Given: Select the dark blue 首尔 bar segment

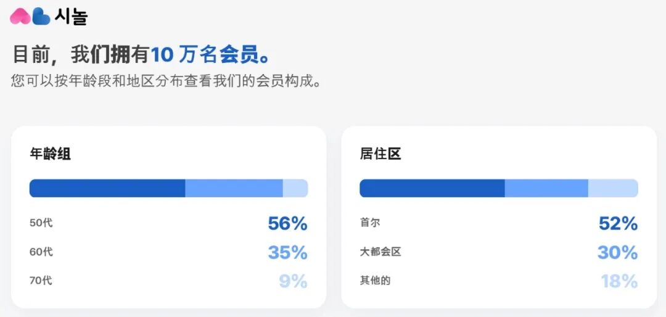Looking at the screenshot, I should [x=432, y=188].
